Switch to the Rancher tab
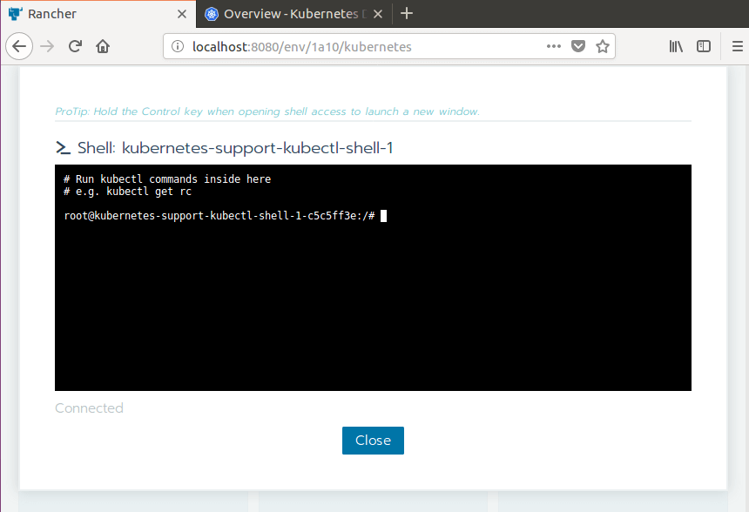The image size is (749, 512). point(98,14)
